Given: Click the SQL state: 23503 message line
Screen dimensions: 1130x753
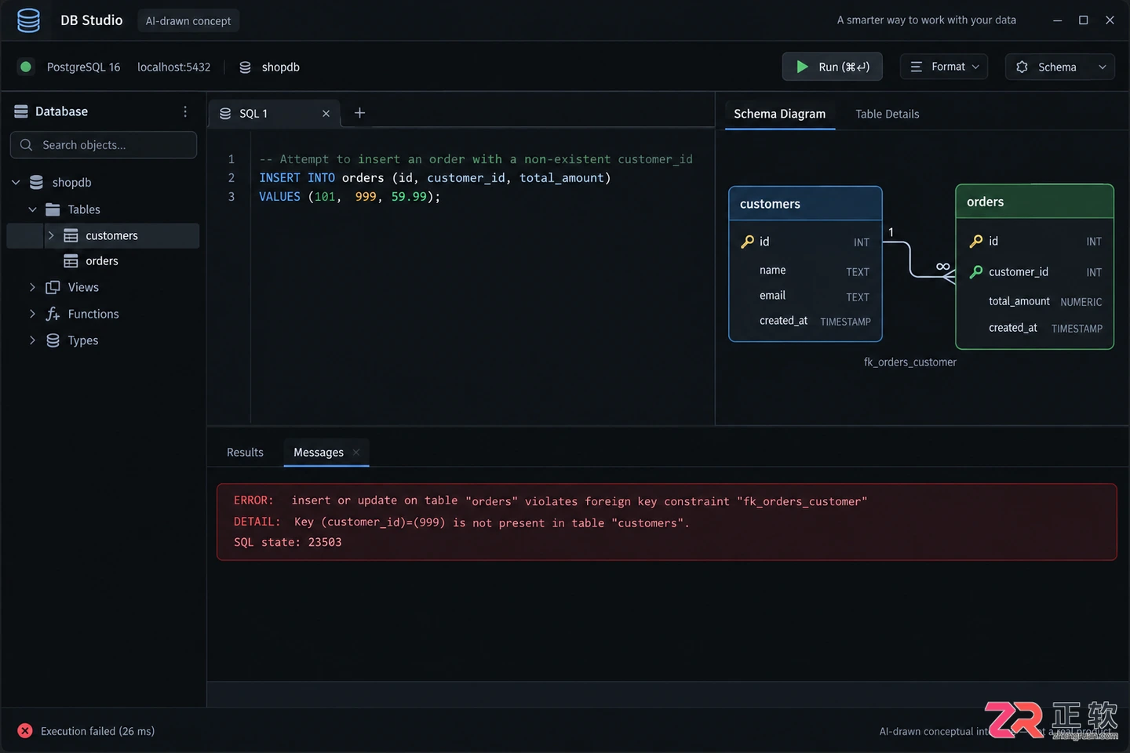Looking at the screenshot, I should tap(288, 542).
